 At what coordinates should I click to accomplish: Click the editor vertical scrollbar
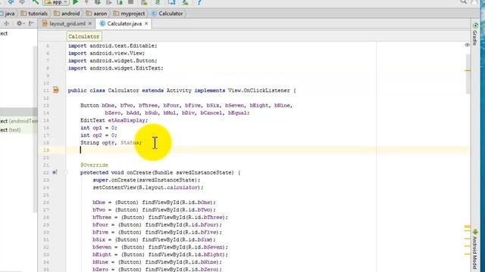468,73
